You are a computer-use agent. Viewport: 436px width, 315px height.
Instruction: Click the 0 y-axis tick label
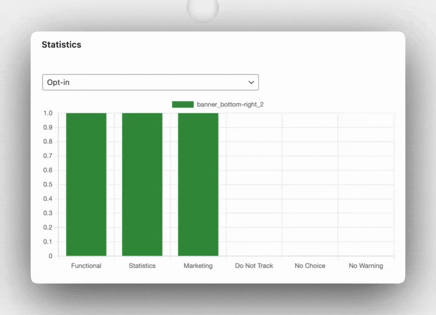click(x=50, y=256)
